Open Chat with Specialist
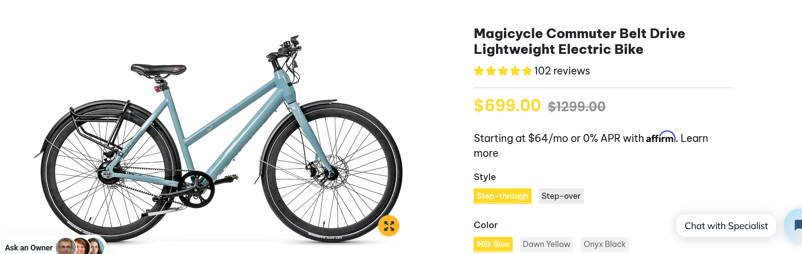Screen dimensions: 802x254 (726, 226)
